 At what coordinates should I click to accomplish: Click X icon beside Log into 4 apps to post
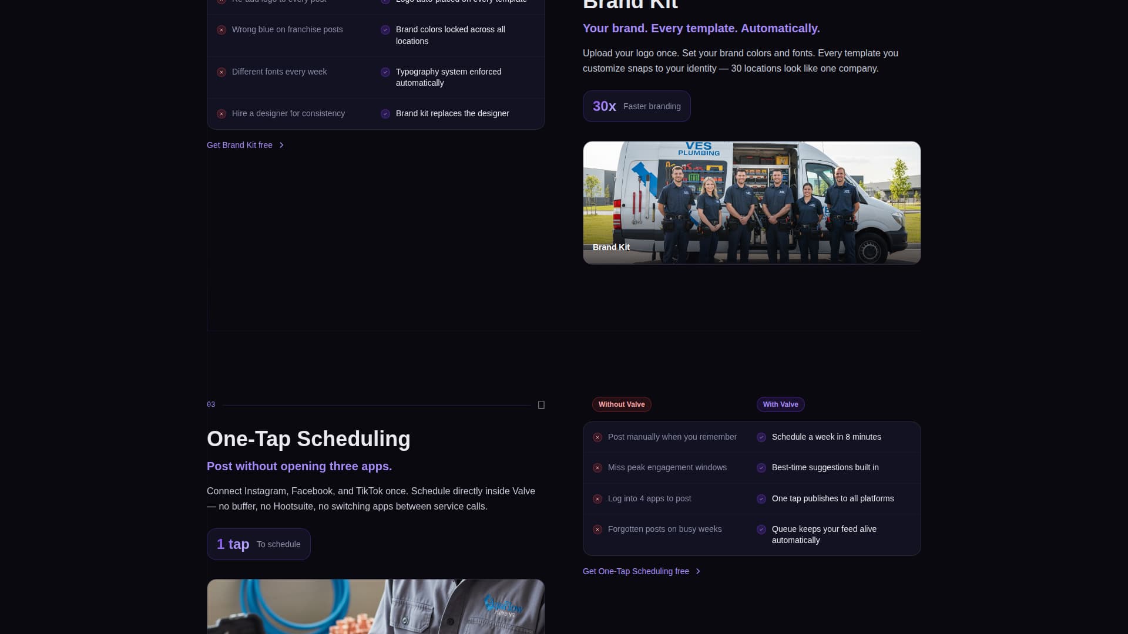click(x=597, y=499)
